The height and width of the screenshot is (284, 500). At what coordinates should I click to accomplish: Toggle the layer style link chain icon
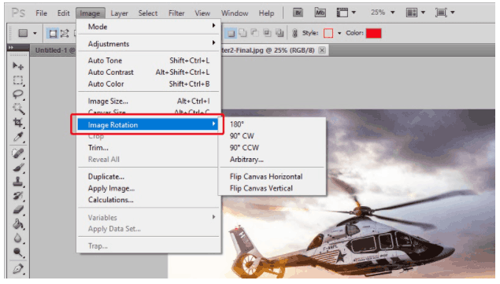pos(294,33)
